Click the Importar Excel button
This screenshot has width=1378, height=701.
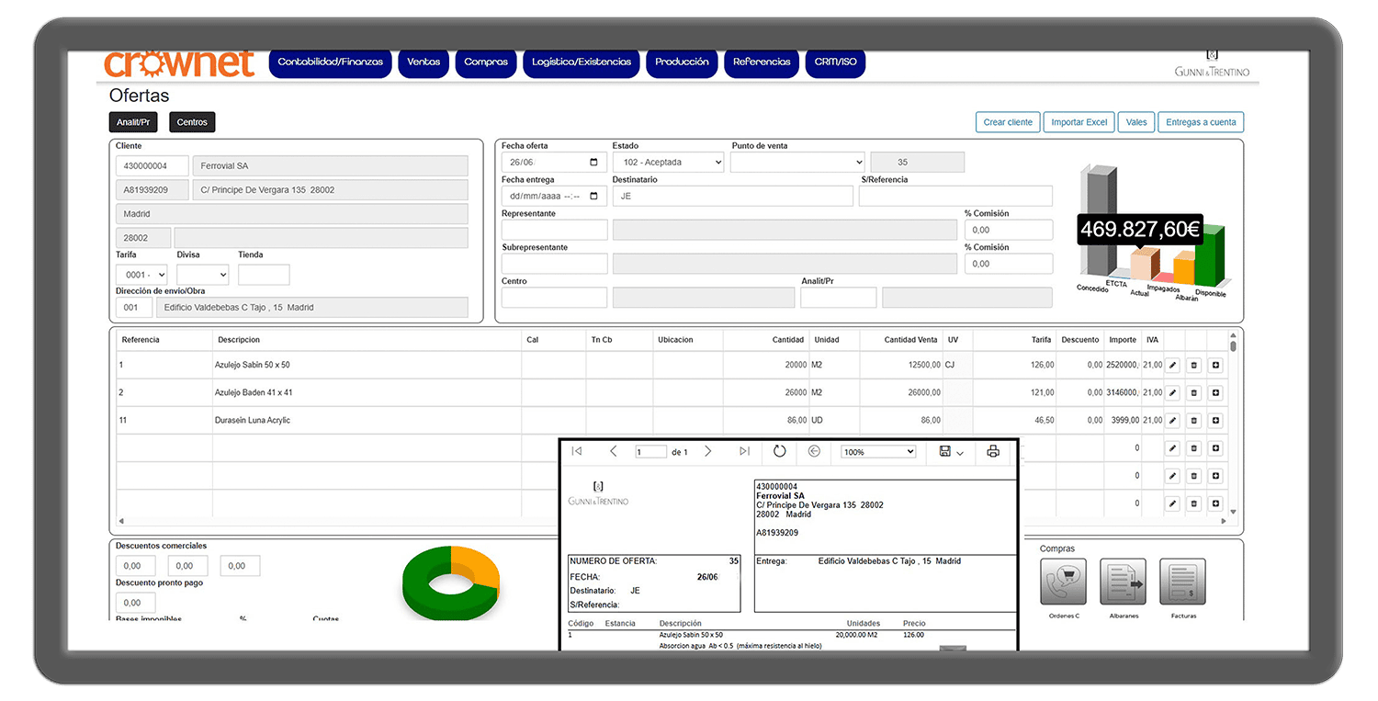tap(1079, 122)
